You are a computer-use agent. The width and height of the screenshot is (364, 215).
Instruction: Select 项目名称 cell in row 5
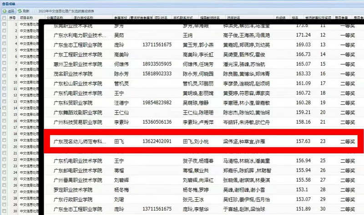[x=29, y=50]
